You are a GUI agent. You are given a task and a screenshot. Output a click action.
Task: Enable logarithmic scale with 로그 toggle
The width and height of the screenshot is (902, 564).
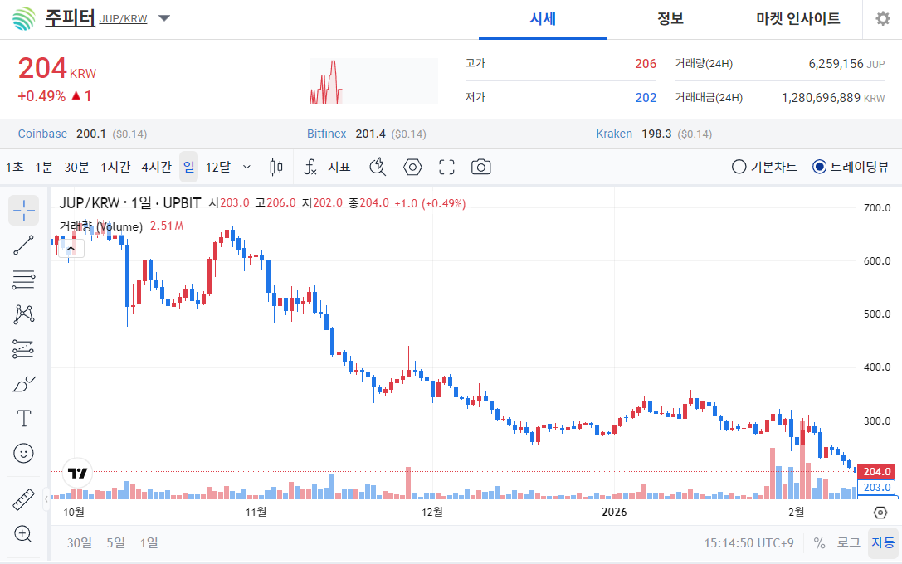847,542
